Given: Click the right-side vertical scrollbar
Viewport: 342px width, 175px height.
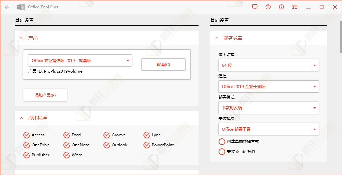Looking at the screenshot, I should (341, 37).
